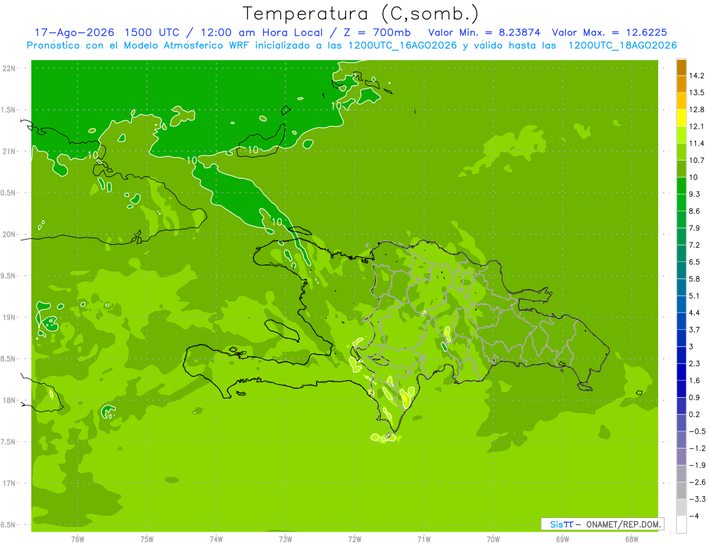This screenshot has height=547, width=709.
Task: Click the colorbar value "-0.5"
Action: click(x=697, y=431)
